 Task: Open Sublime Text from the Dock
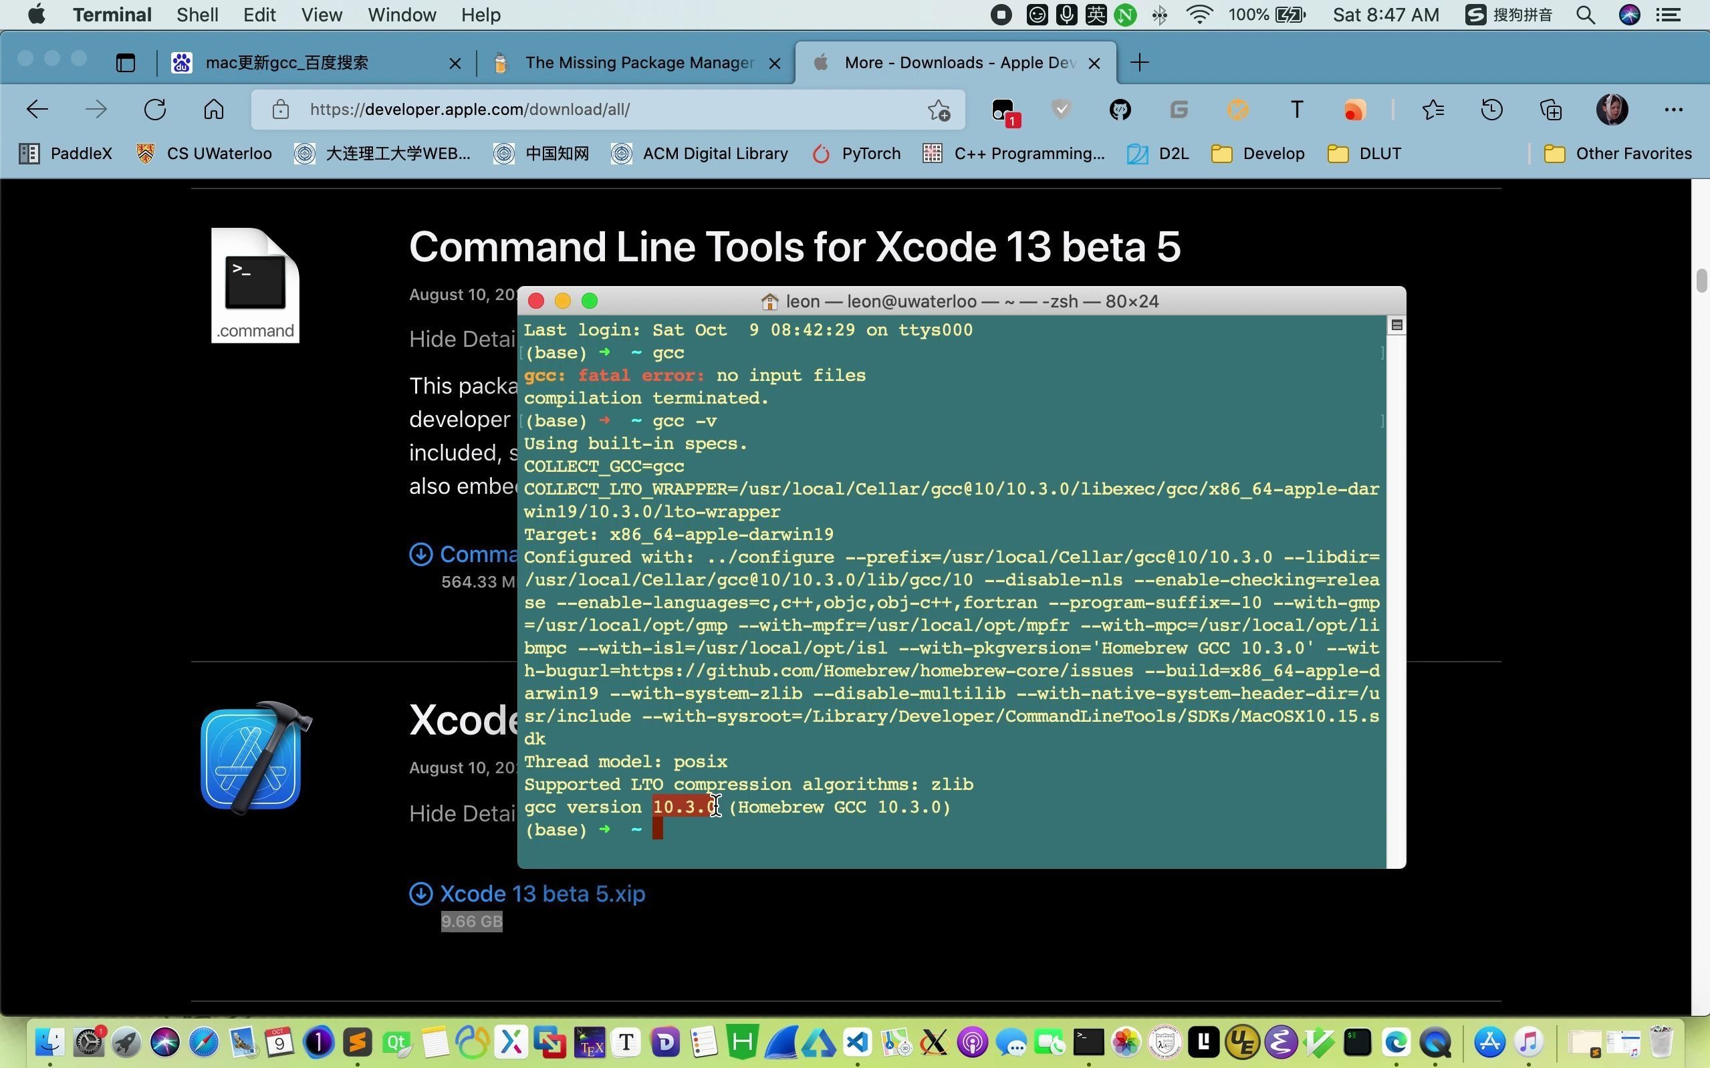(x=358, y=1042)
